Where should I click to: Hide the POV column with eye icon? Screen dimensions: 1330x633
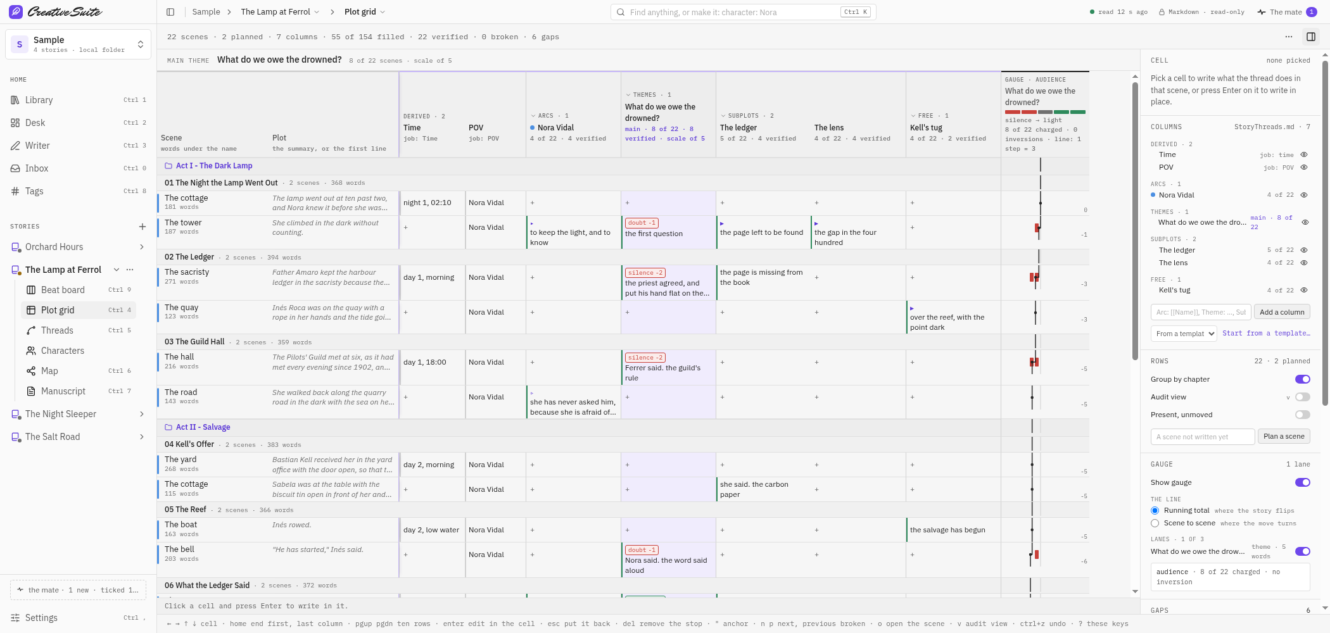pyautogui.click(x=1304, y=167)
